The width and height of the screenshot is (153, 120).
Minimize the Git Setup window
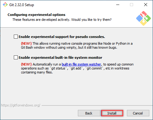(x=118, y=5)
